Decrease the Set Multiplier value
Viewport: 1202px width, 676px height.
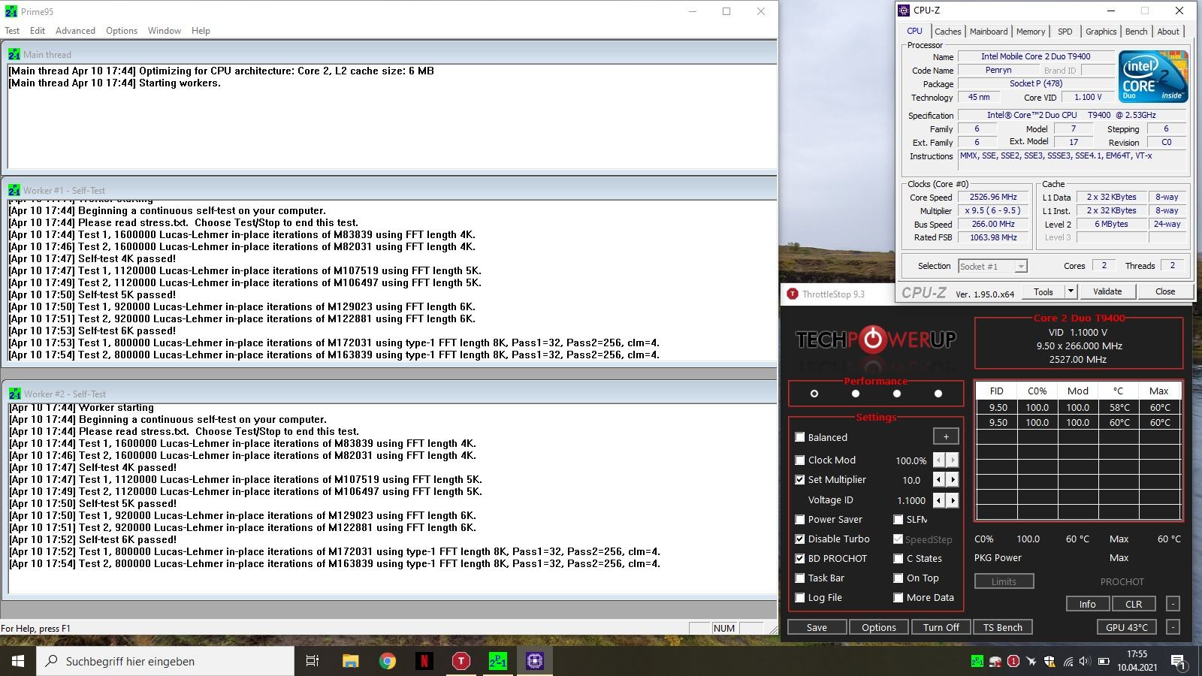coord(939,479)
